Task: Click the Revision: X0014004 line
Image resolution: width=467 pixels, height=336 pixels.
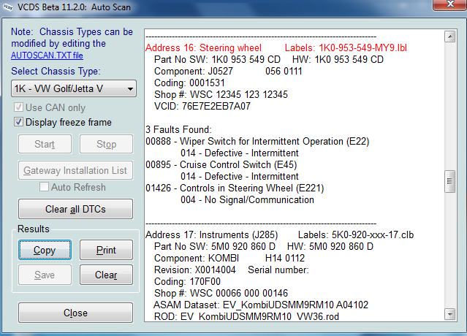Action: (232, 270)
